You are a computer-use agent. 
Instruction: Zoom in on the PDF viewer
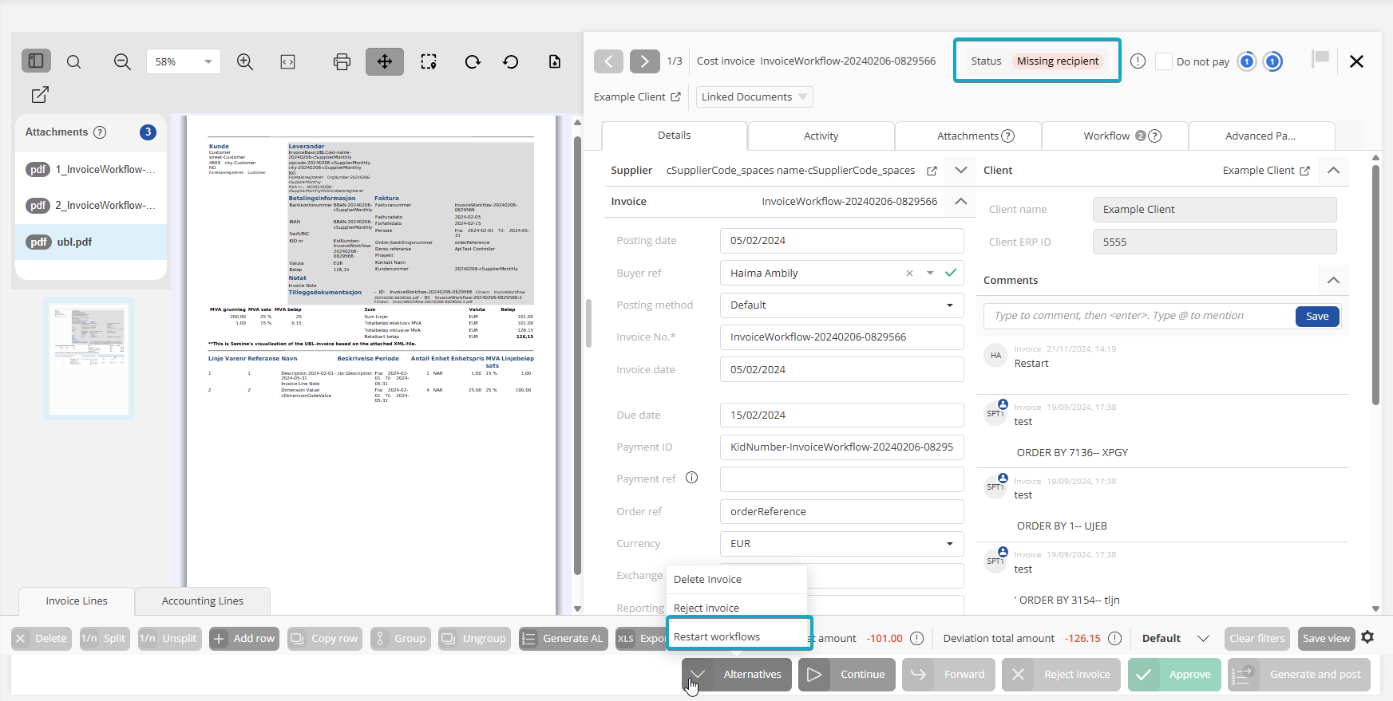point(245,61)
